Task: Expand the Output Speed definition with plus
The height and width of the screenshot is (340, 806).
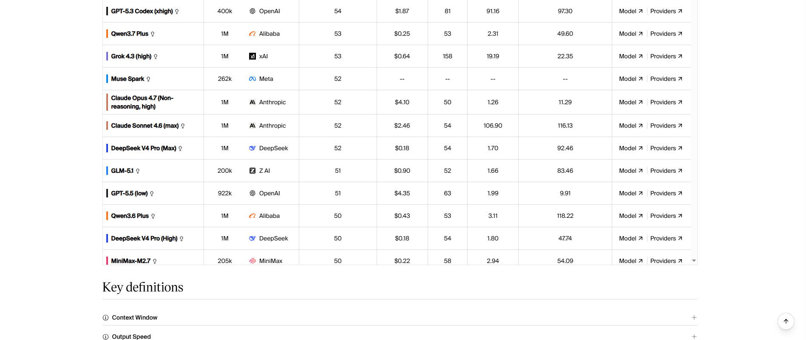Action: (x=694, y=337)
